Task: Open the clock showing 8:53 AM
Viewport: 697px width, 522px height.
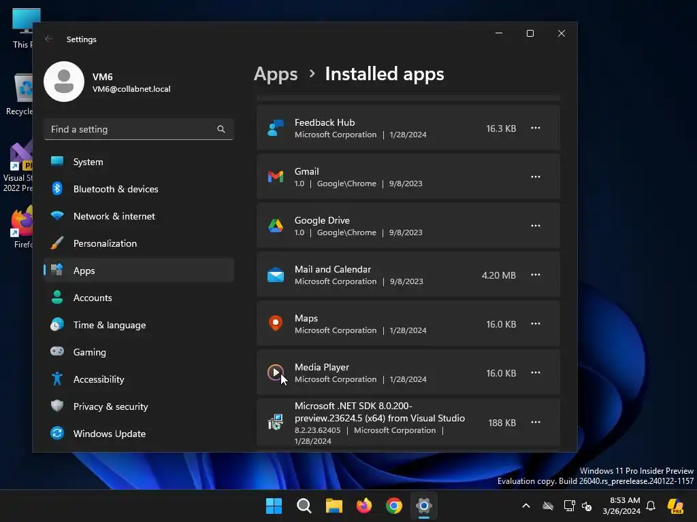Action: 621,506
